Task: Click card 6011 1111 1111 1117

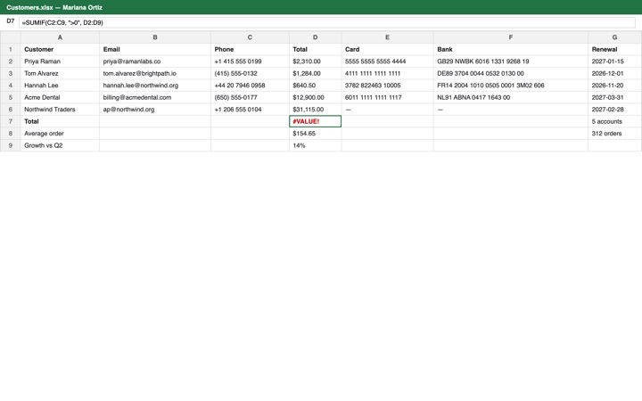Action: click(387, 97)
